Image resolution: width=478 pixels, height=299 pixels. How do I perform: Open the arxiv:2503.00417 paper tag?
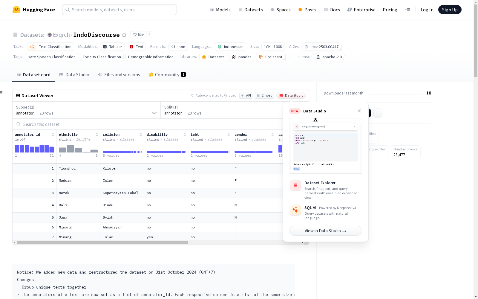click(321, 47)
